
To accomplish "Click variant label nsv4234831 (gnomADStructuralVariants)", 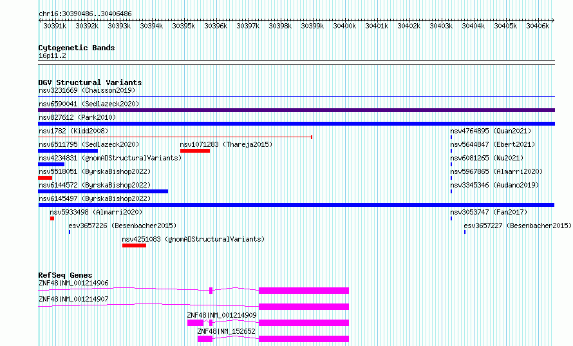I will pos(110,158).
